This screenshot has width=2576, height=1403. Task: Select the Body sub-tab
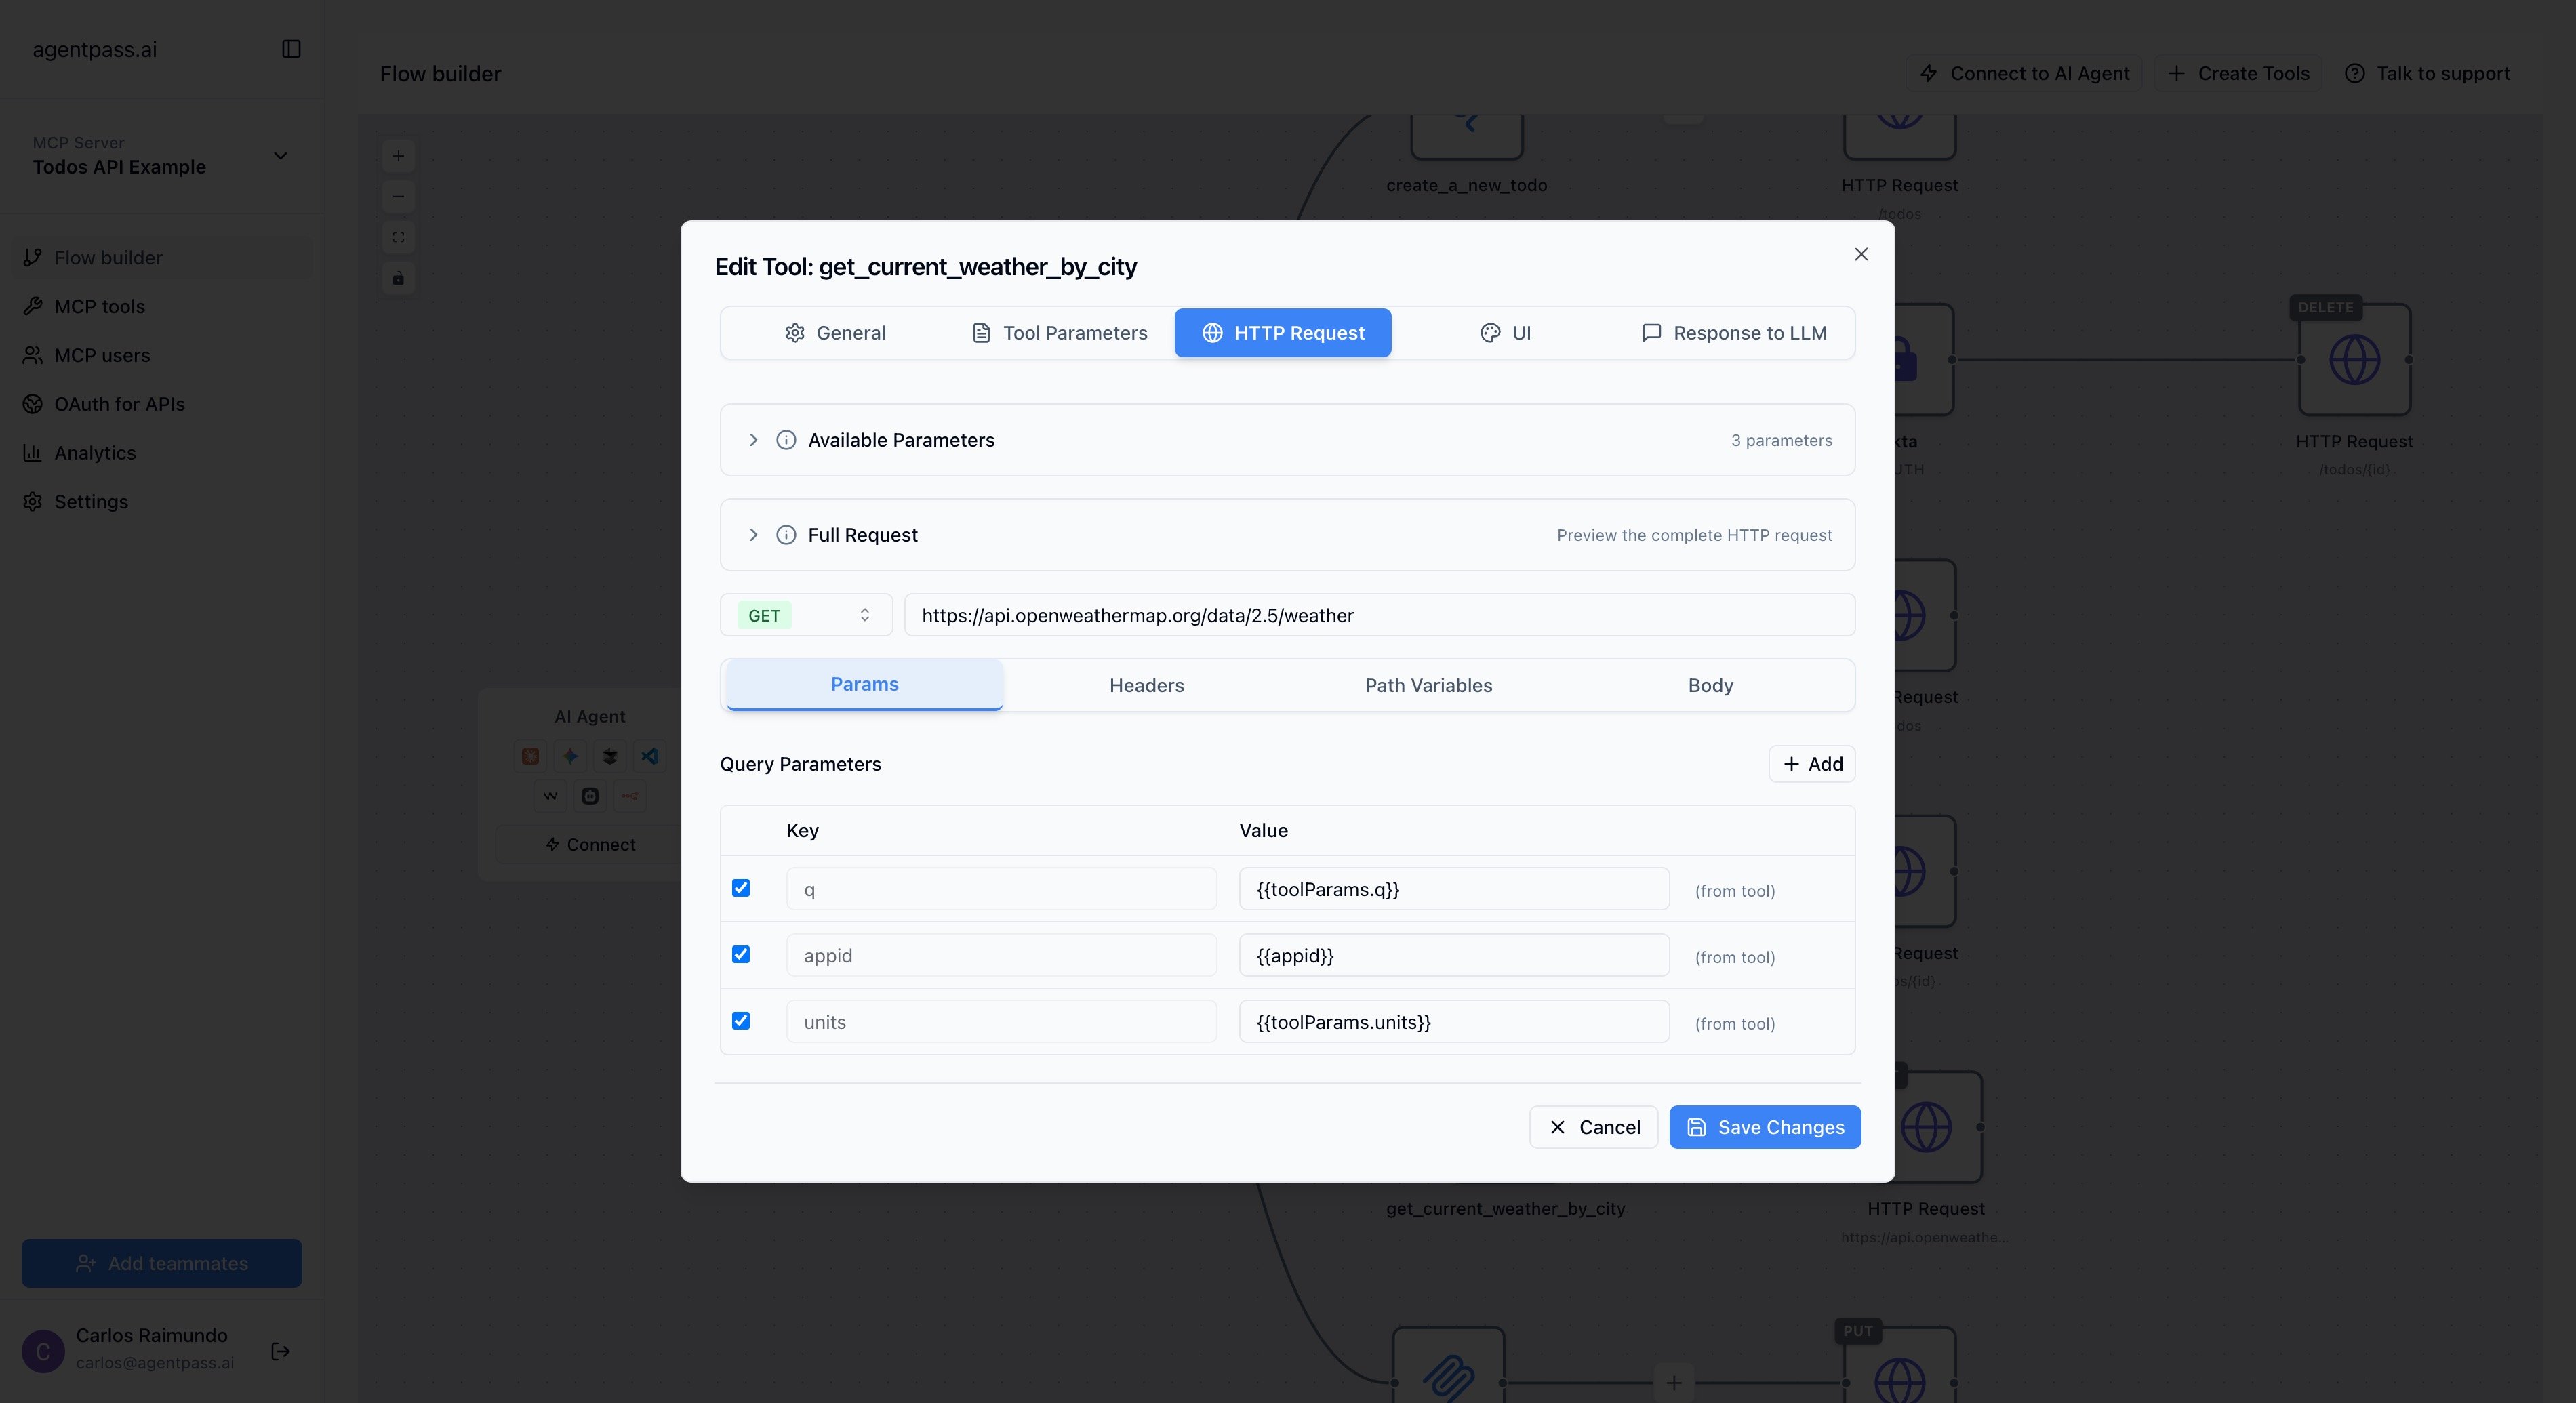pos(1710,686)
